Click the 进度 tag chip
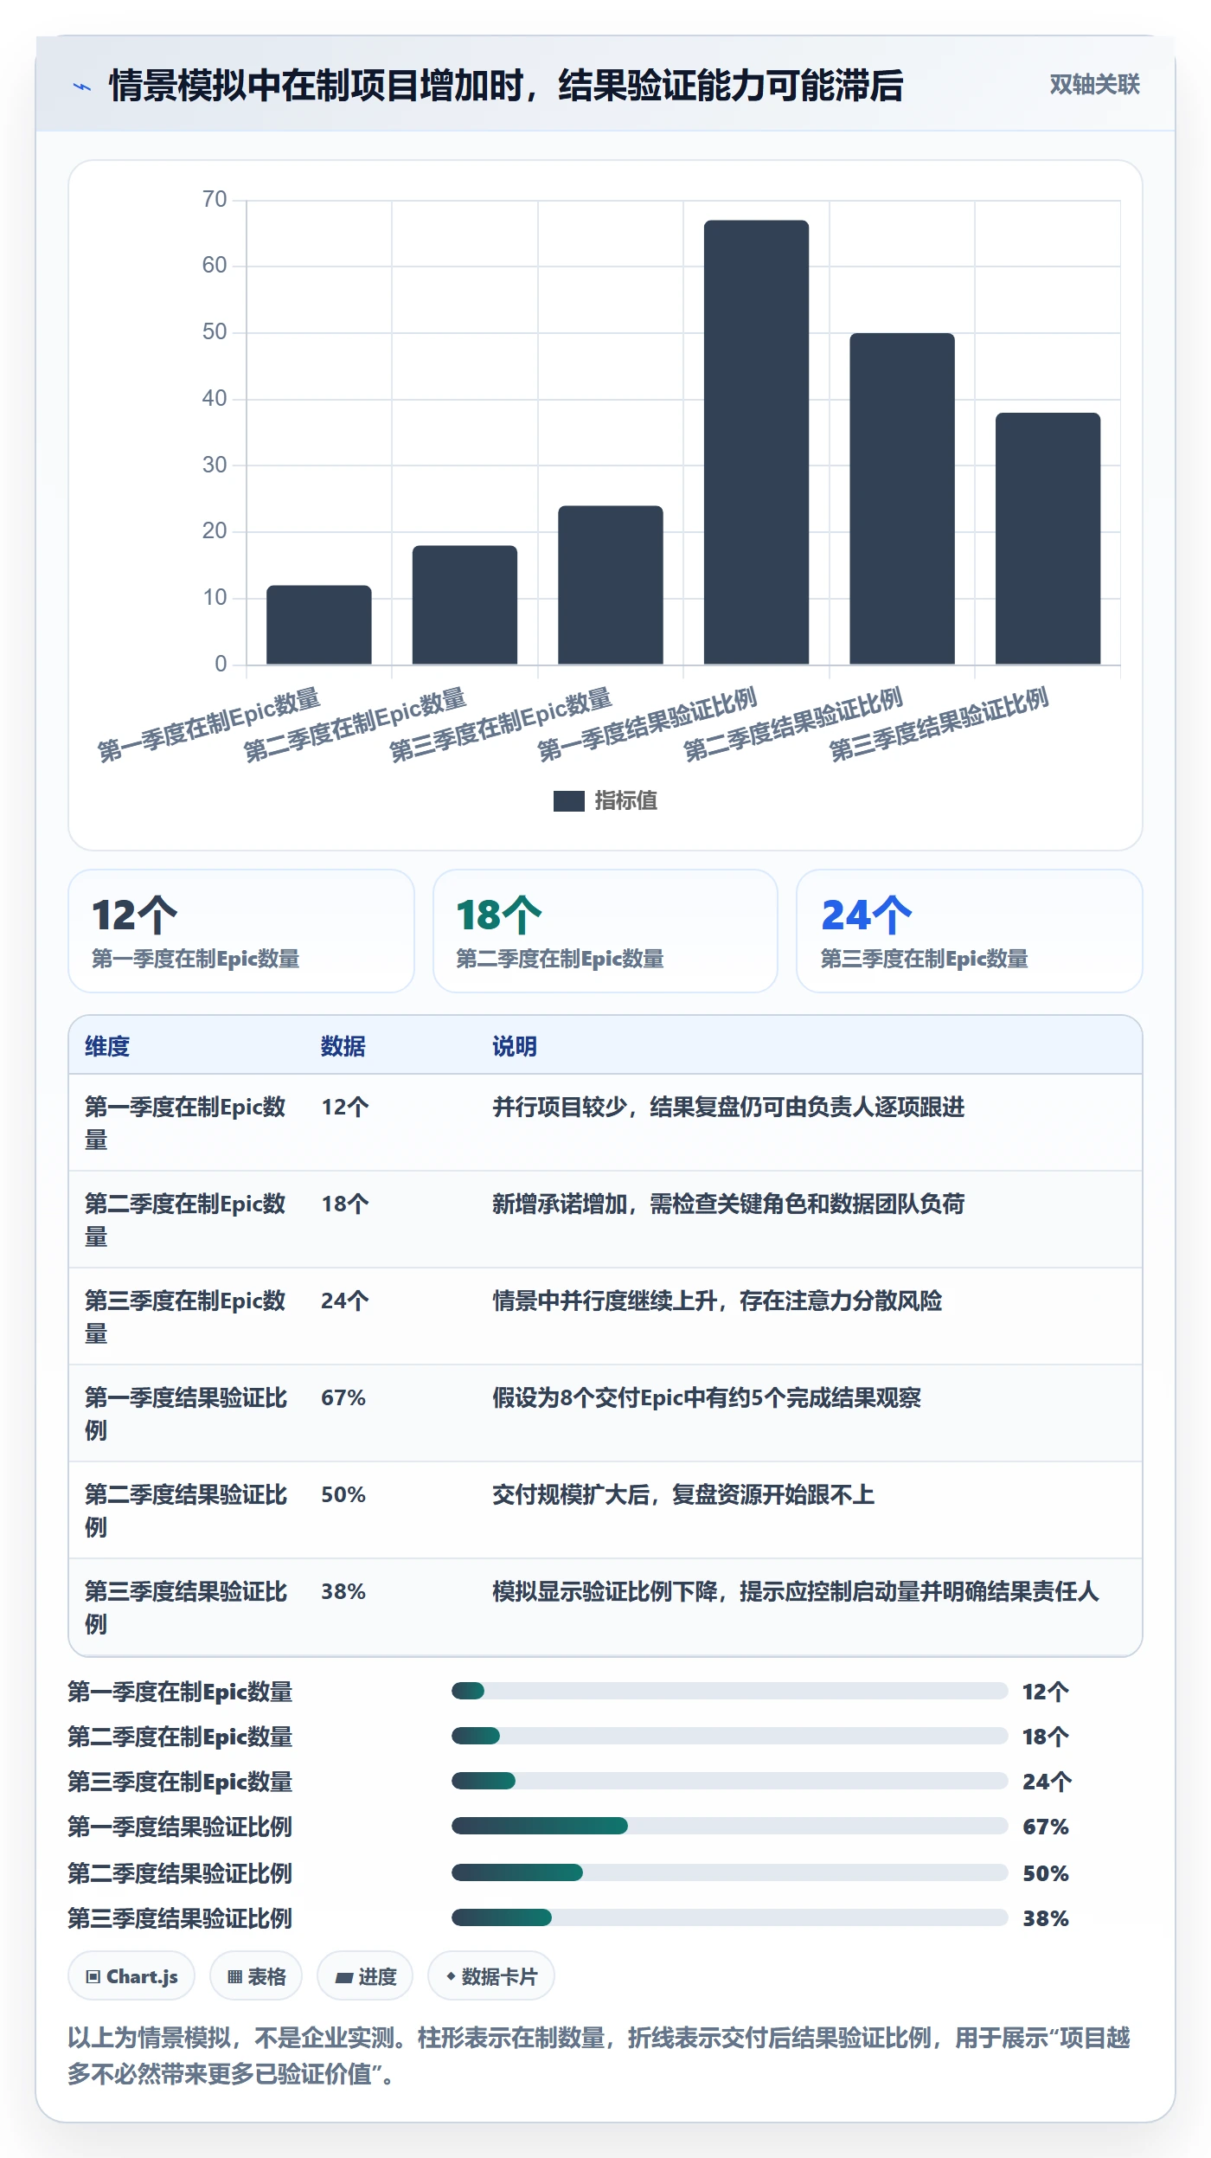 (x=365, y=1976)
